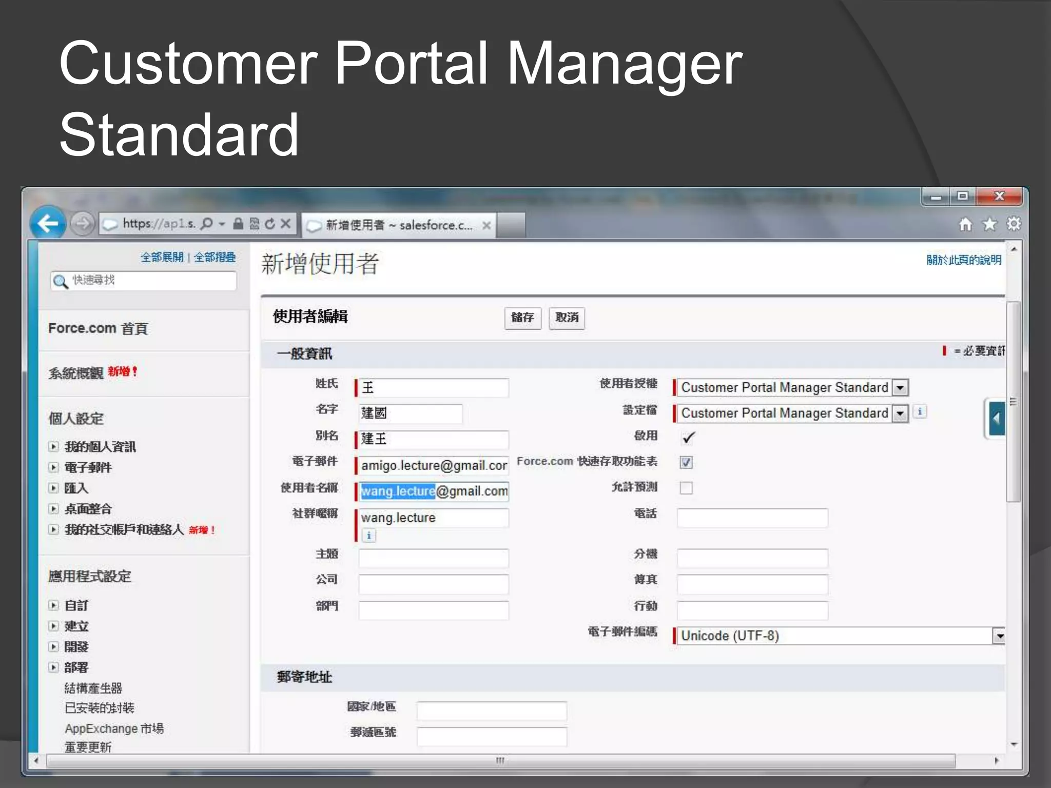Select the 新增使用者 ~ salesforce browser tab
This screenshot has width=1051, height=788.
click(x=399, y=225)
